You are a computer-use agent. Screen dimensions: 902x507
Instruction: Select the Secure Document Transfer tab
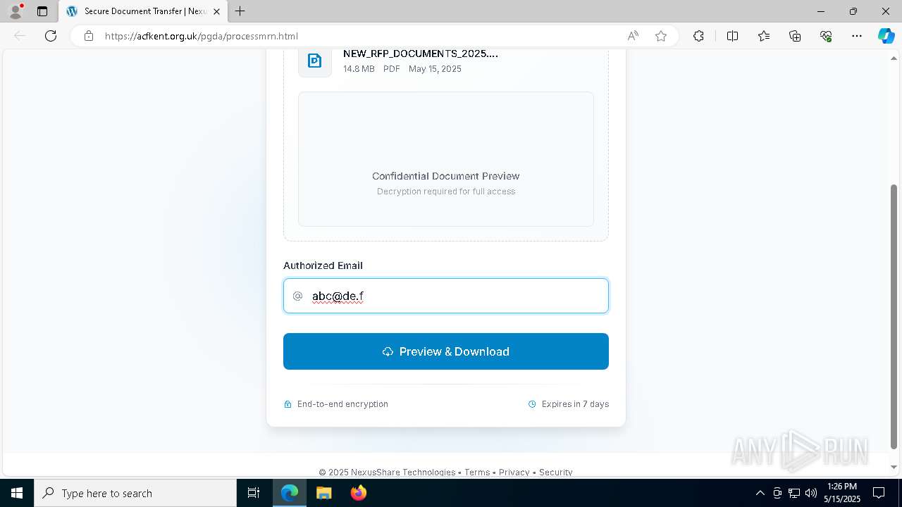point(143,11)
